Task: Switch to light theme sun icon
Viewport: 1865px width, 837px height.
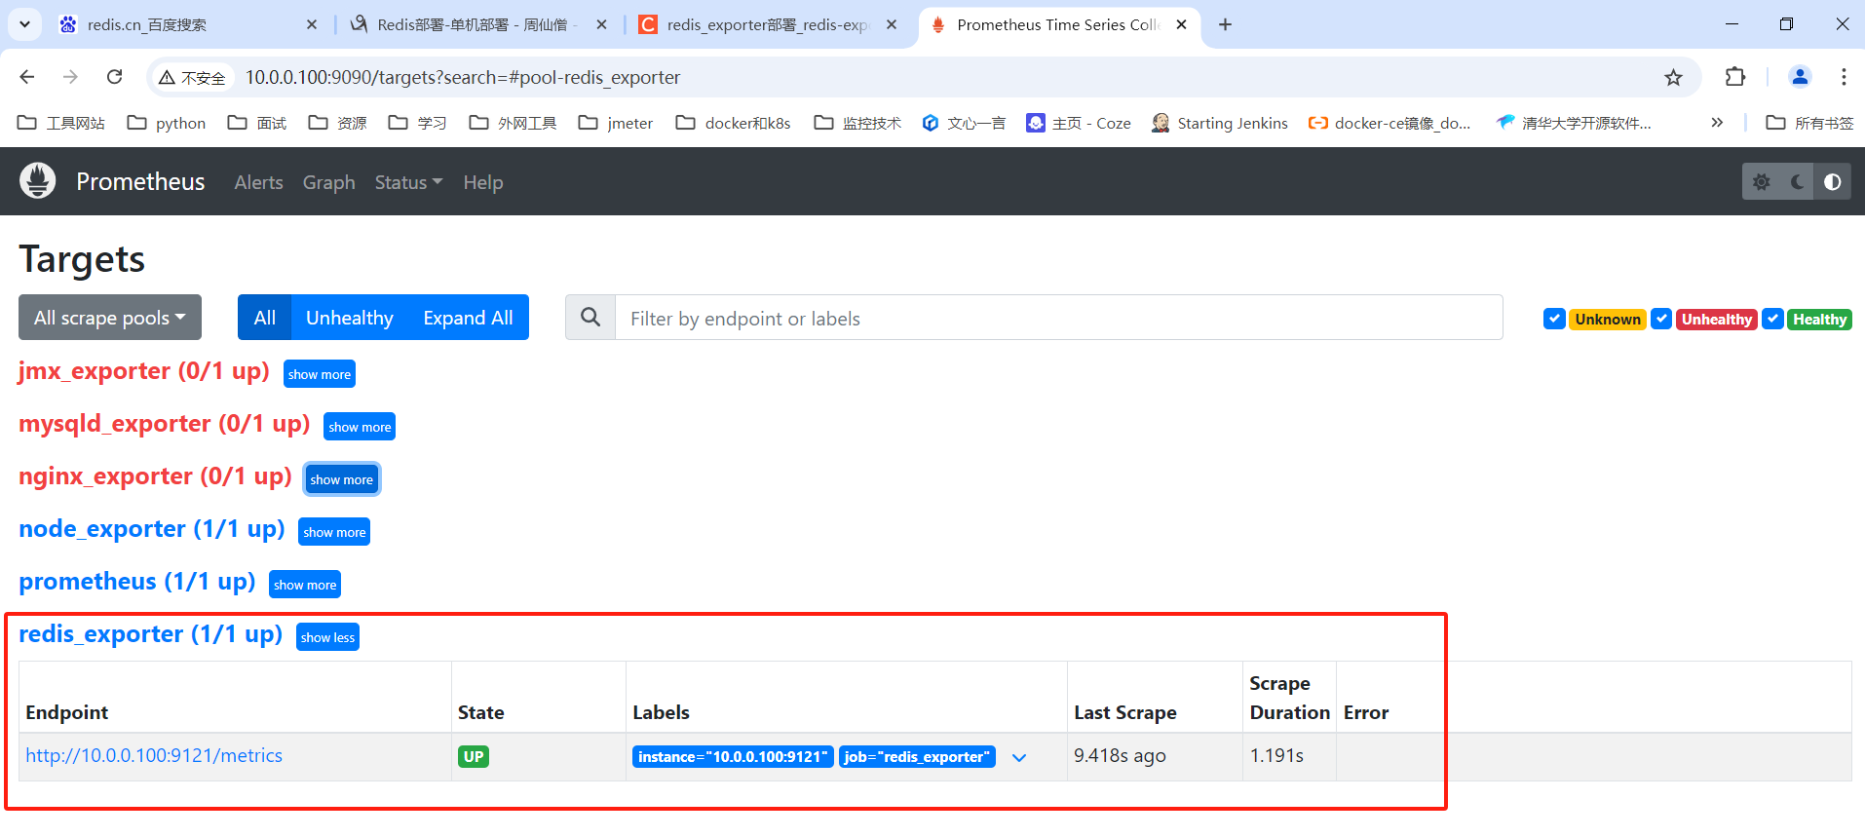Action: [1761, 182]
